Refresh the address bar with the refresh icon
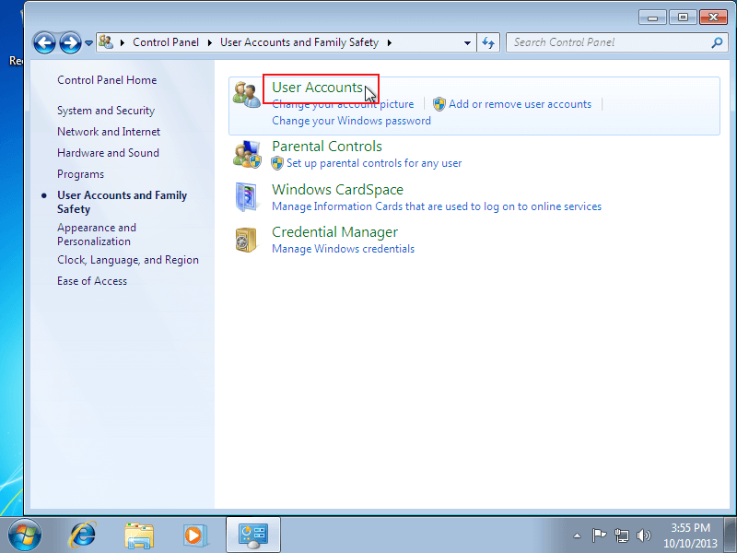Image resolution: width=737 pixels, height=553 pixels. click(x=489, y=42)
